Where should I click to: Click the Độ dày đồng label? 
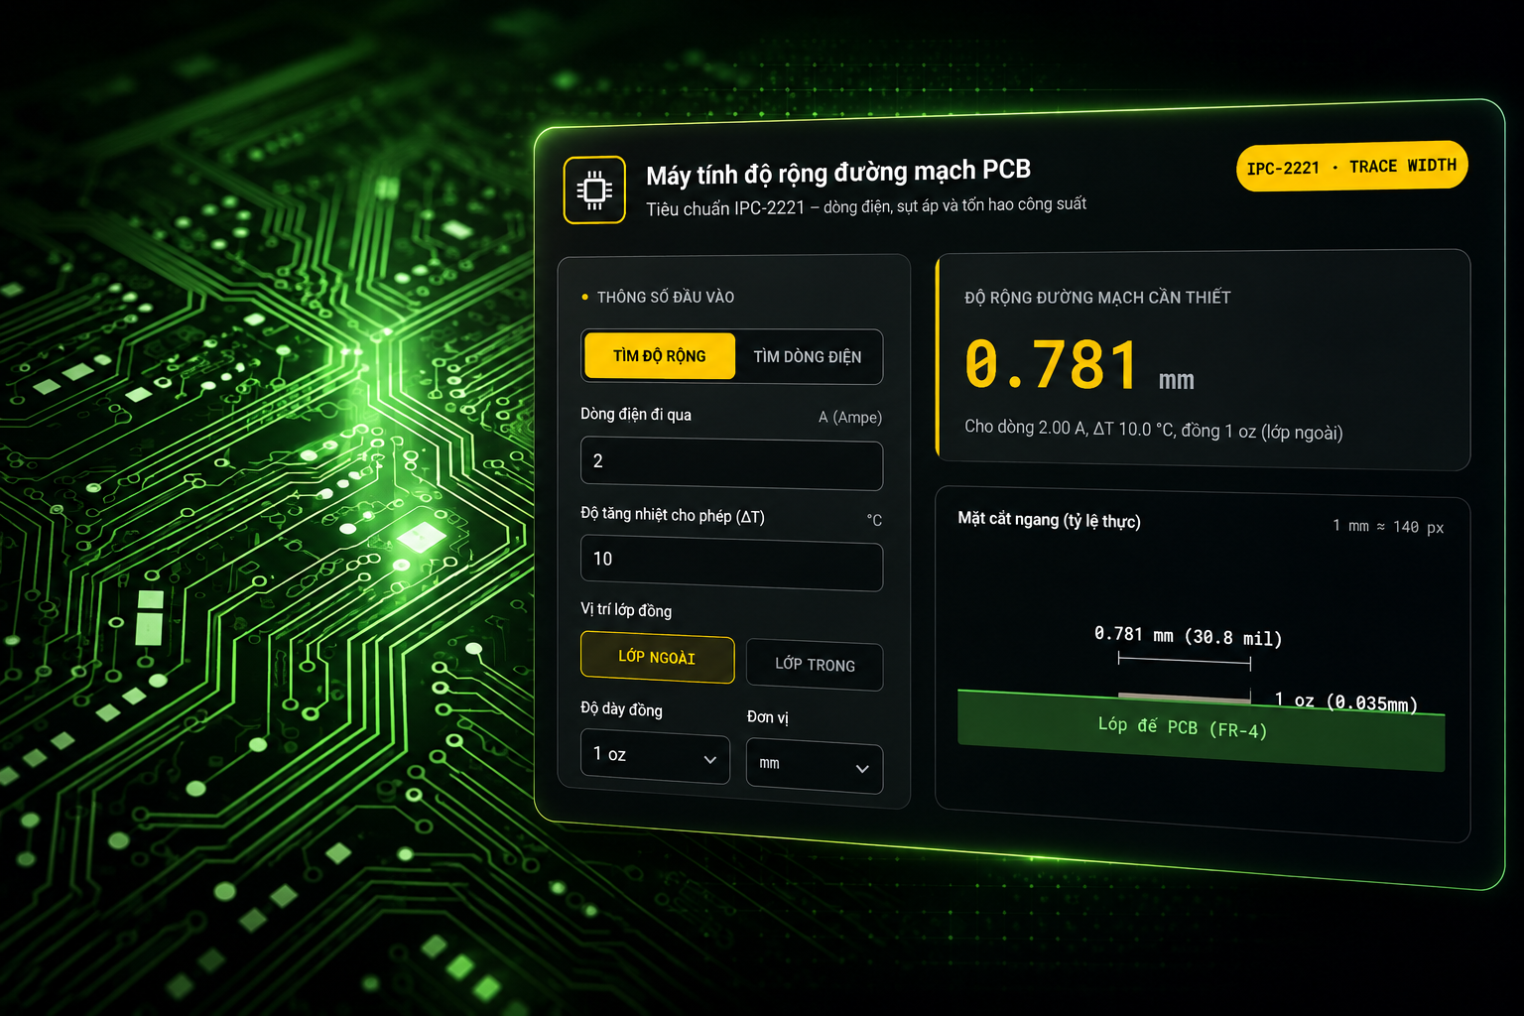621,708
